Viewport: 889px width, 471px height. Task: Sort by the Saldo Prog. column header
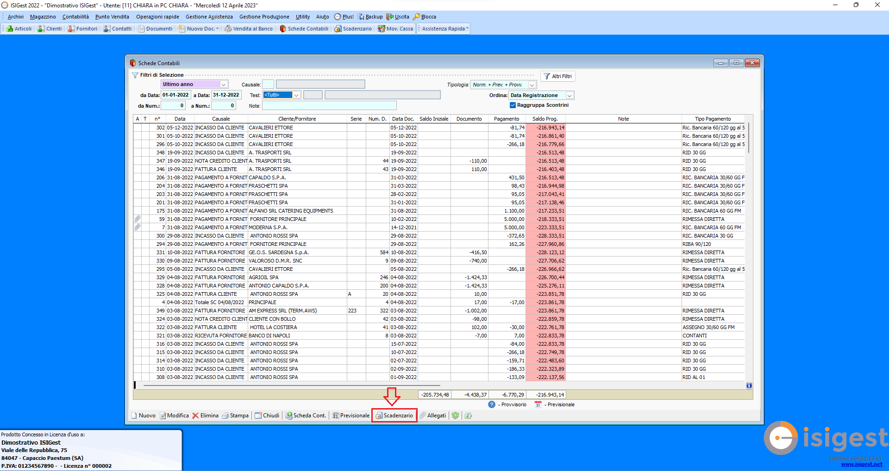pos(545,119)
